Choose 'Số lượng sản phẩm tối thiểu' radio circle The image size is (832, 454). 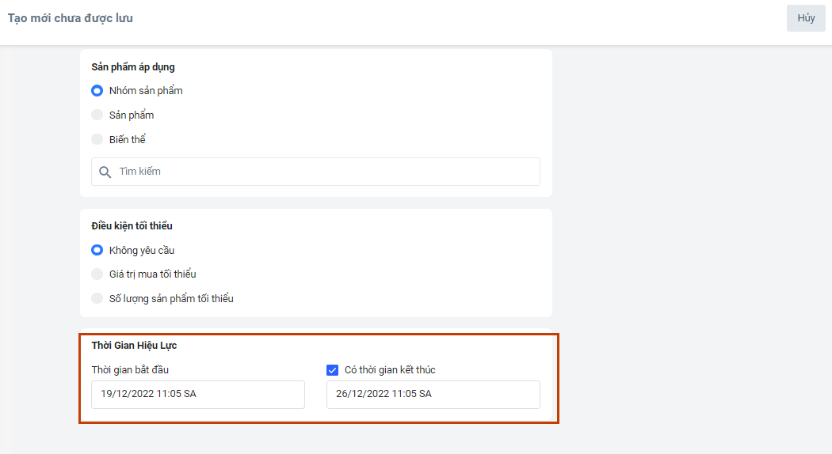[x=97, y=299]
